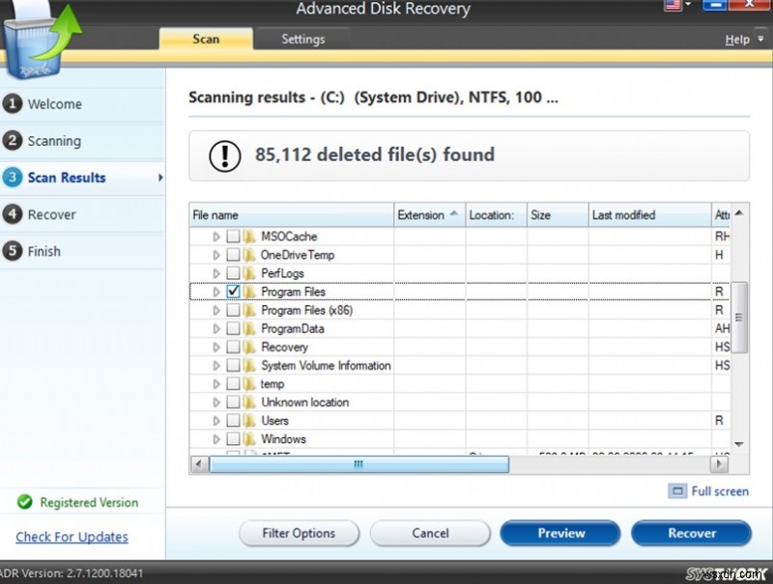The image size is (773, 584).
Task: Open Filter Options
Action: point(300,533)
